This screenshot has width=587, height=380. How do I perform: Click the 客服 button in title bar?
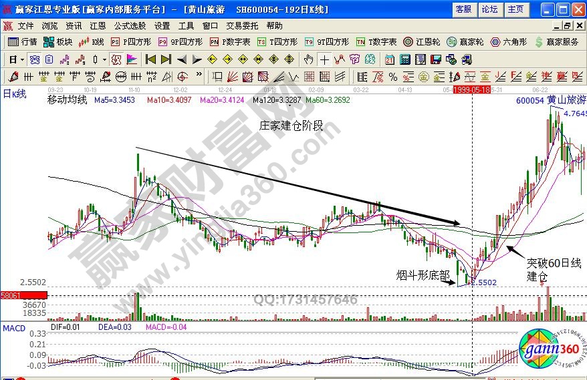click(x=464, y=9)
